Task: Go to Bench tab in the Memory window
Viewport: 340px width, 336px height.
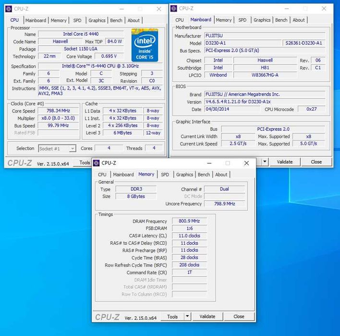Action: pos(204,174)
